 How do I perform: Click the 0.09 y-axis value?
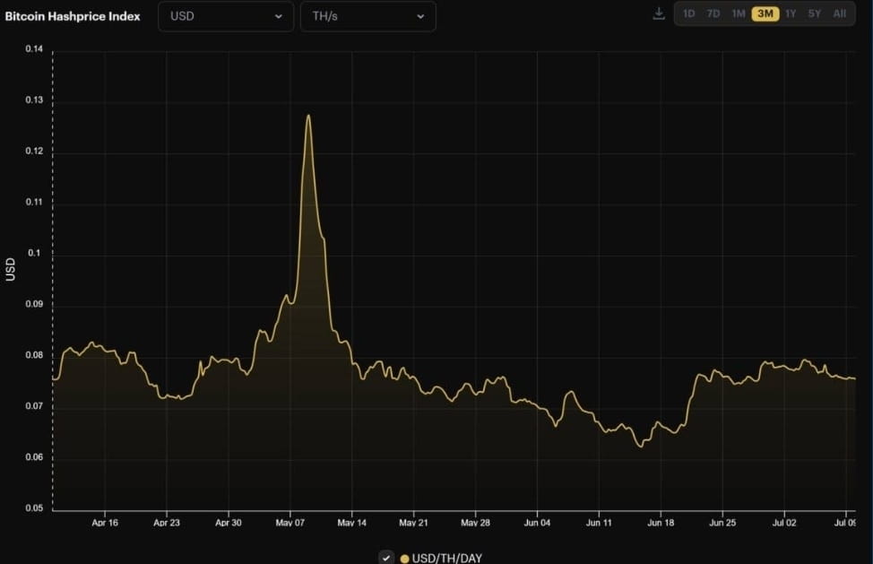[34, 305]
